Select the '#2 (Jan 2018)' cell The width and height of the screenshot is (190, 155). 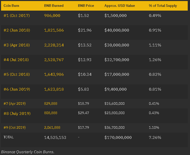coord(17,30)
